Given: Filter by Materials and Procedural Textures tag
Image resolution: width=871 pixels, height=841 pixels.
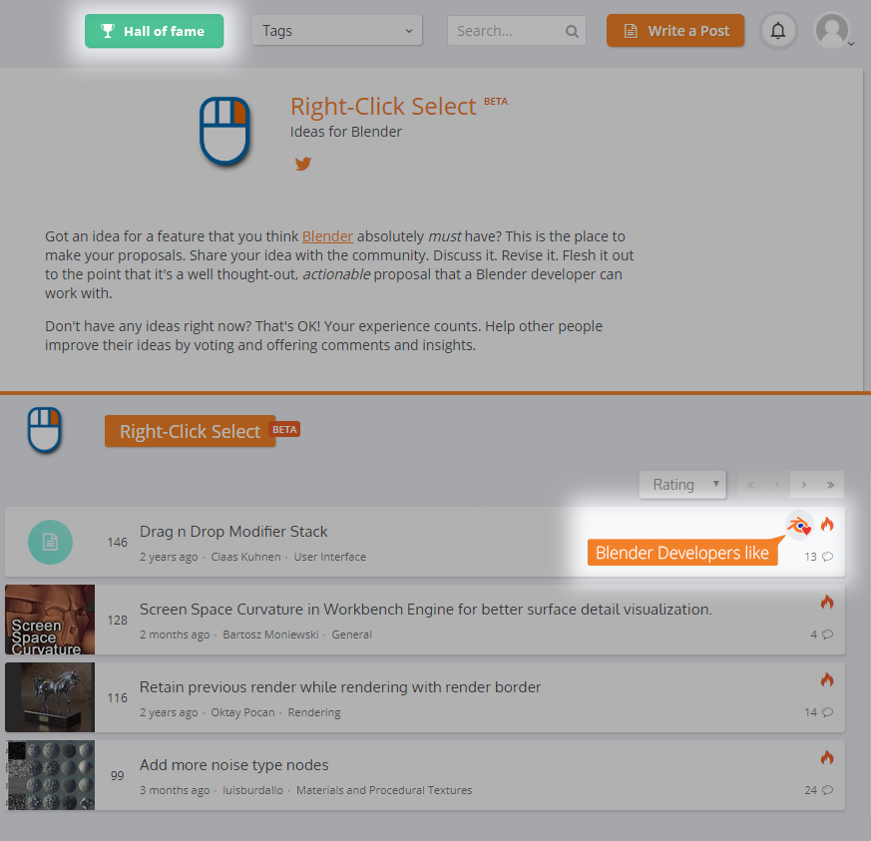Looking at the screenshot, I should (384, 790).
